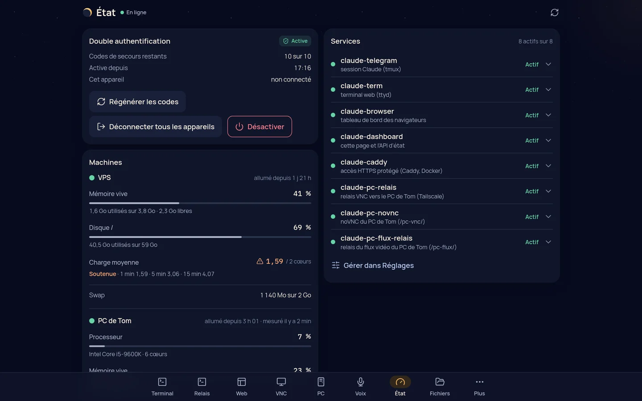The height and width of the screenshot is (401, 642).
Task: Click the green dot beside PC de Tom
Action: point(92,321)
